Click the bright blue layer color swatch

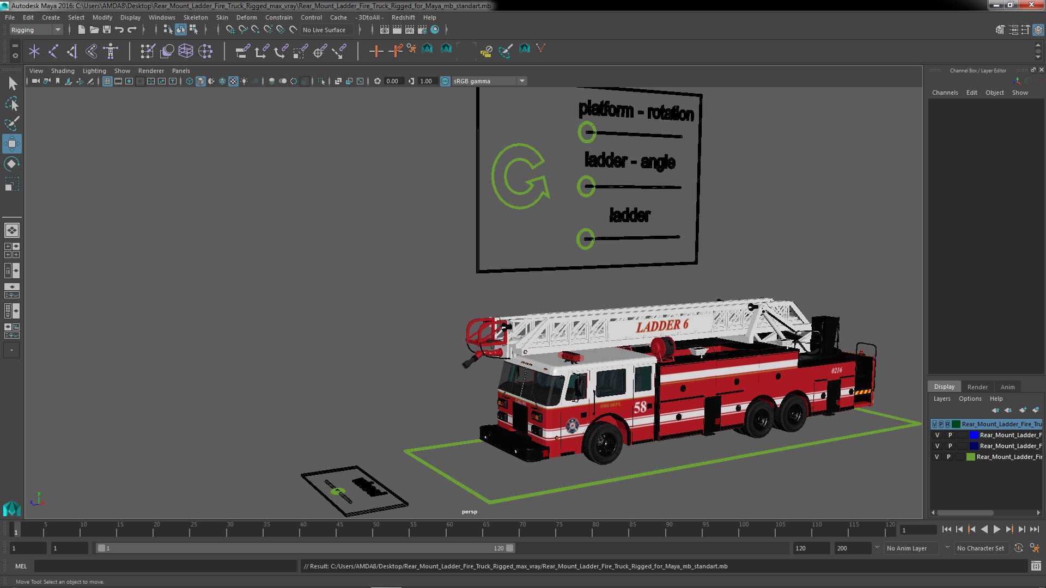[x=974, y=435]
